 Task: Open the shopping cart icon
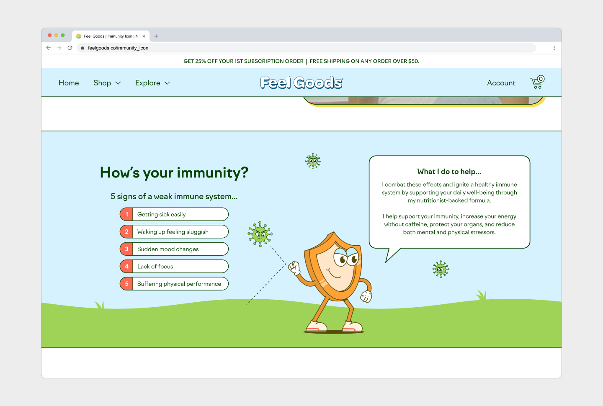tap(537, 82)
